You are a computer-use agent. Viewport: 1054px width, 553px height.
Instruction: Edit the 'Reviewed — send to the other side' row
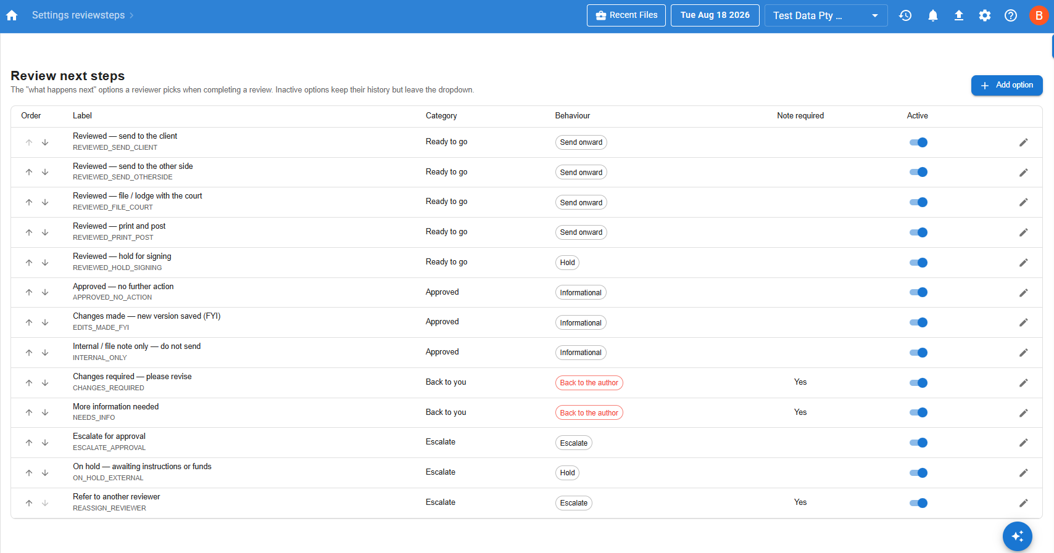click(1023, 173)
